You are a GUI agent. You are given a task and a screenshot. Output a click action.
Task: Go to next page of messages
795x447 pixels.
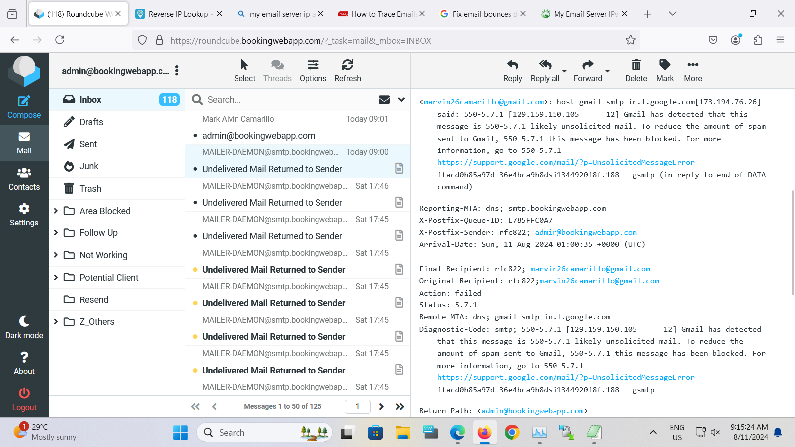tap(381, 407)
